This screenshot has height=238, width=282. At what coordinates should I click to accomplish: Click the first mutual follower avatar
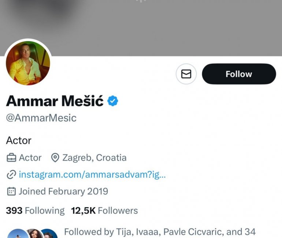16,234
